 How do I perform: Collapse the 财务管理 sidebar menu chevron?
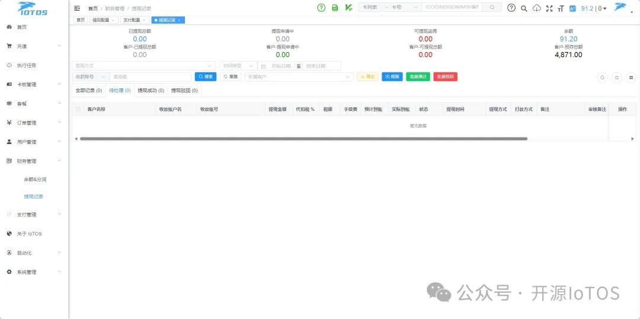click(60, 161)
